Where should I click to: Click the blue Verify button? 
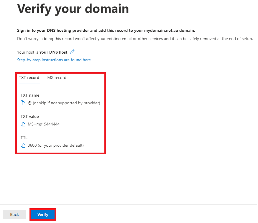pyautogui.click(x=43, y=214)
